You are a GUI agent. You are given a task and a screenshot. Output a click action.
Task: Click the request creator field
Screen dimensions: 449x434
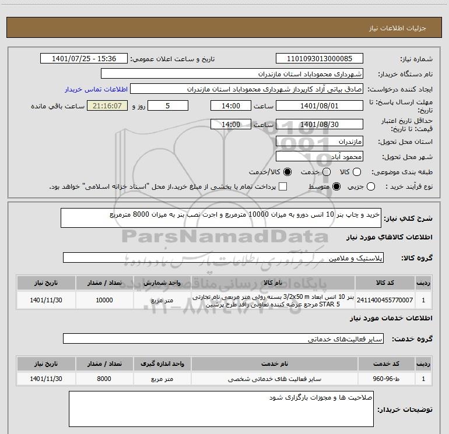click(x=247, y=89)
